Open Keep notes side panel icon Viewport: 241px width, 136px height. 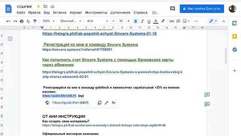(234, 36)
